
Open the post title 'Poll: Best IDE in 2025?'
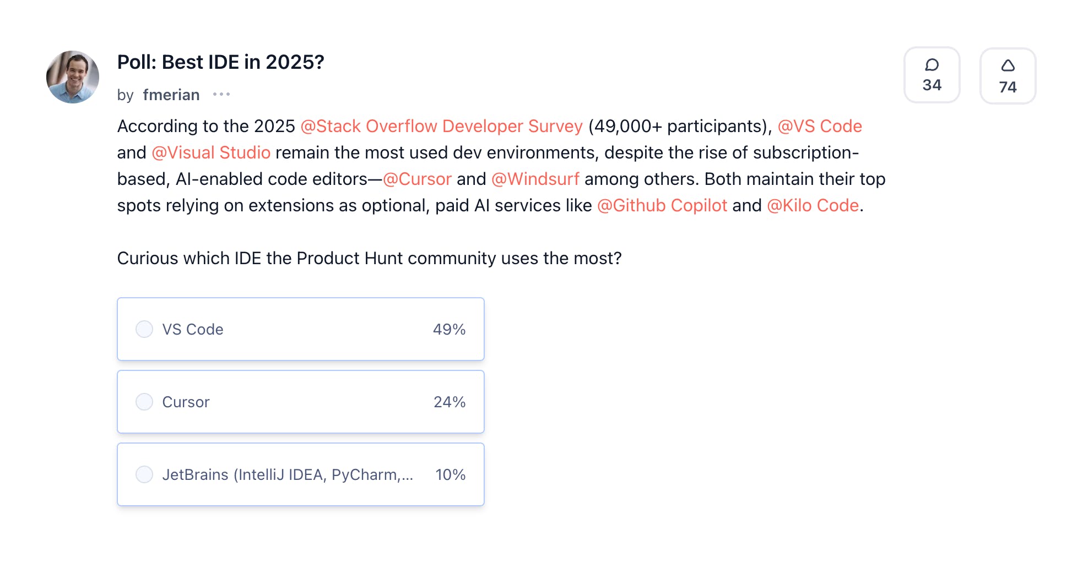220,62
